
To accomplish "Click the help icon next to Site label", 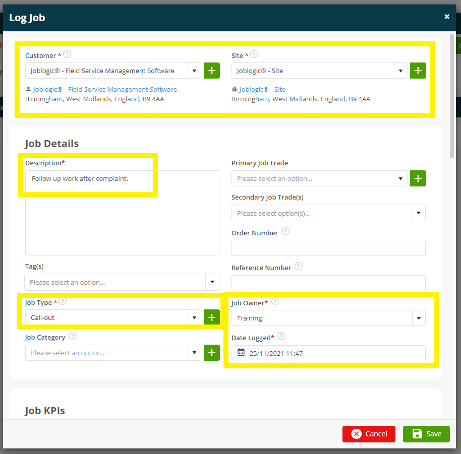I will pos(254,54).
